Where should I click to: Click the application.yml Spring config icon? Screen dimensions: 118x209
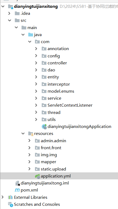pyautogui.click(x=38, y=176)
